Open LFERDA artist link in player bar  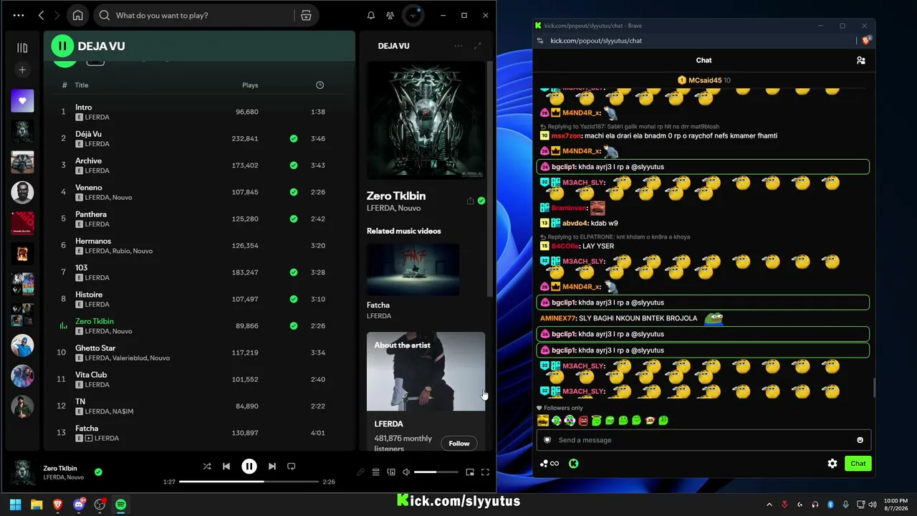53,477
